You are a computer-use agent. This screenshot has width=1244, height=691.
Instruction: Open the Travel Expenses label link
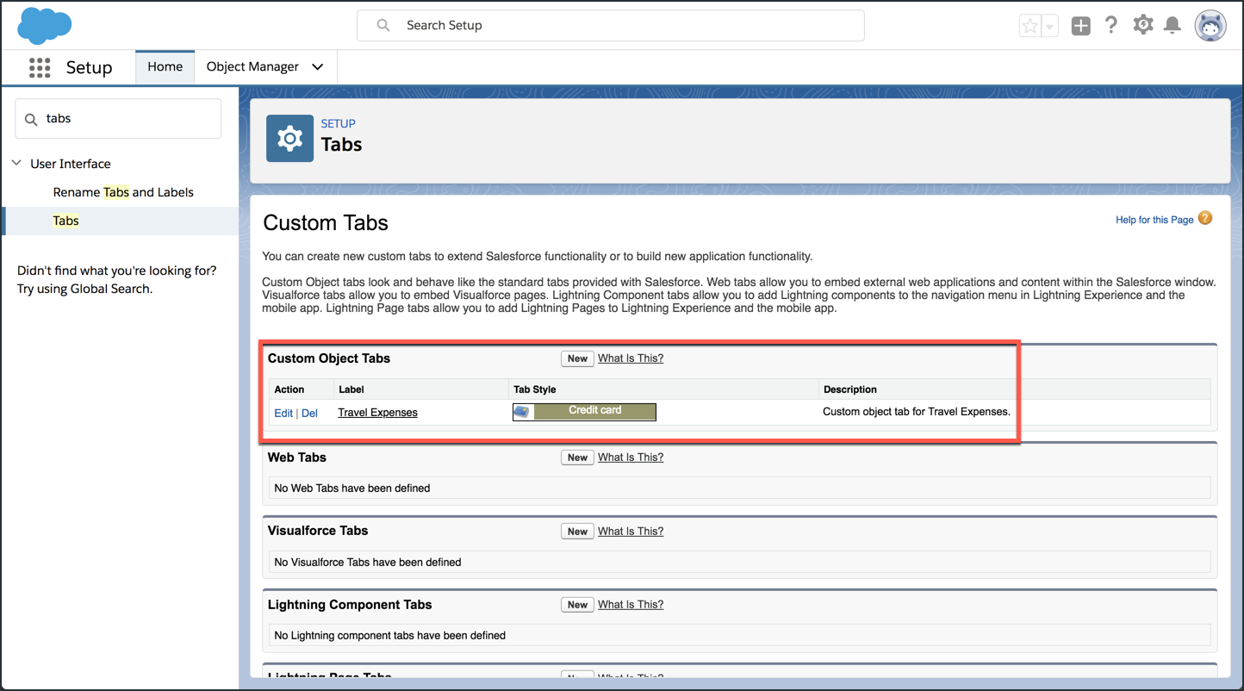coord(377,413)
